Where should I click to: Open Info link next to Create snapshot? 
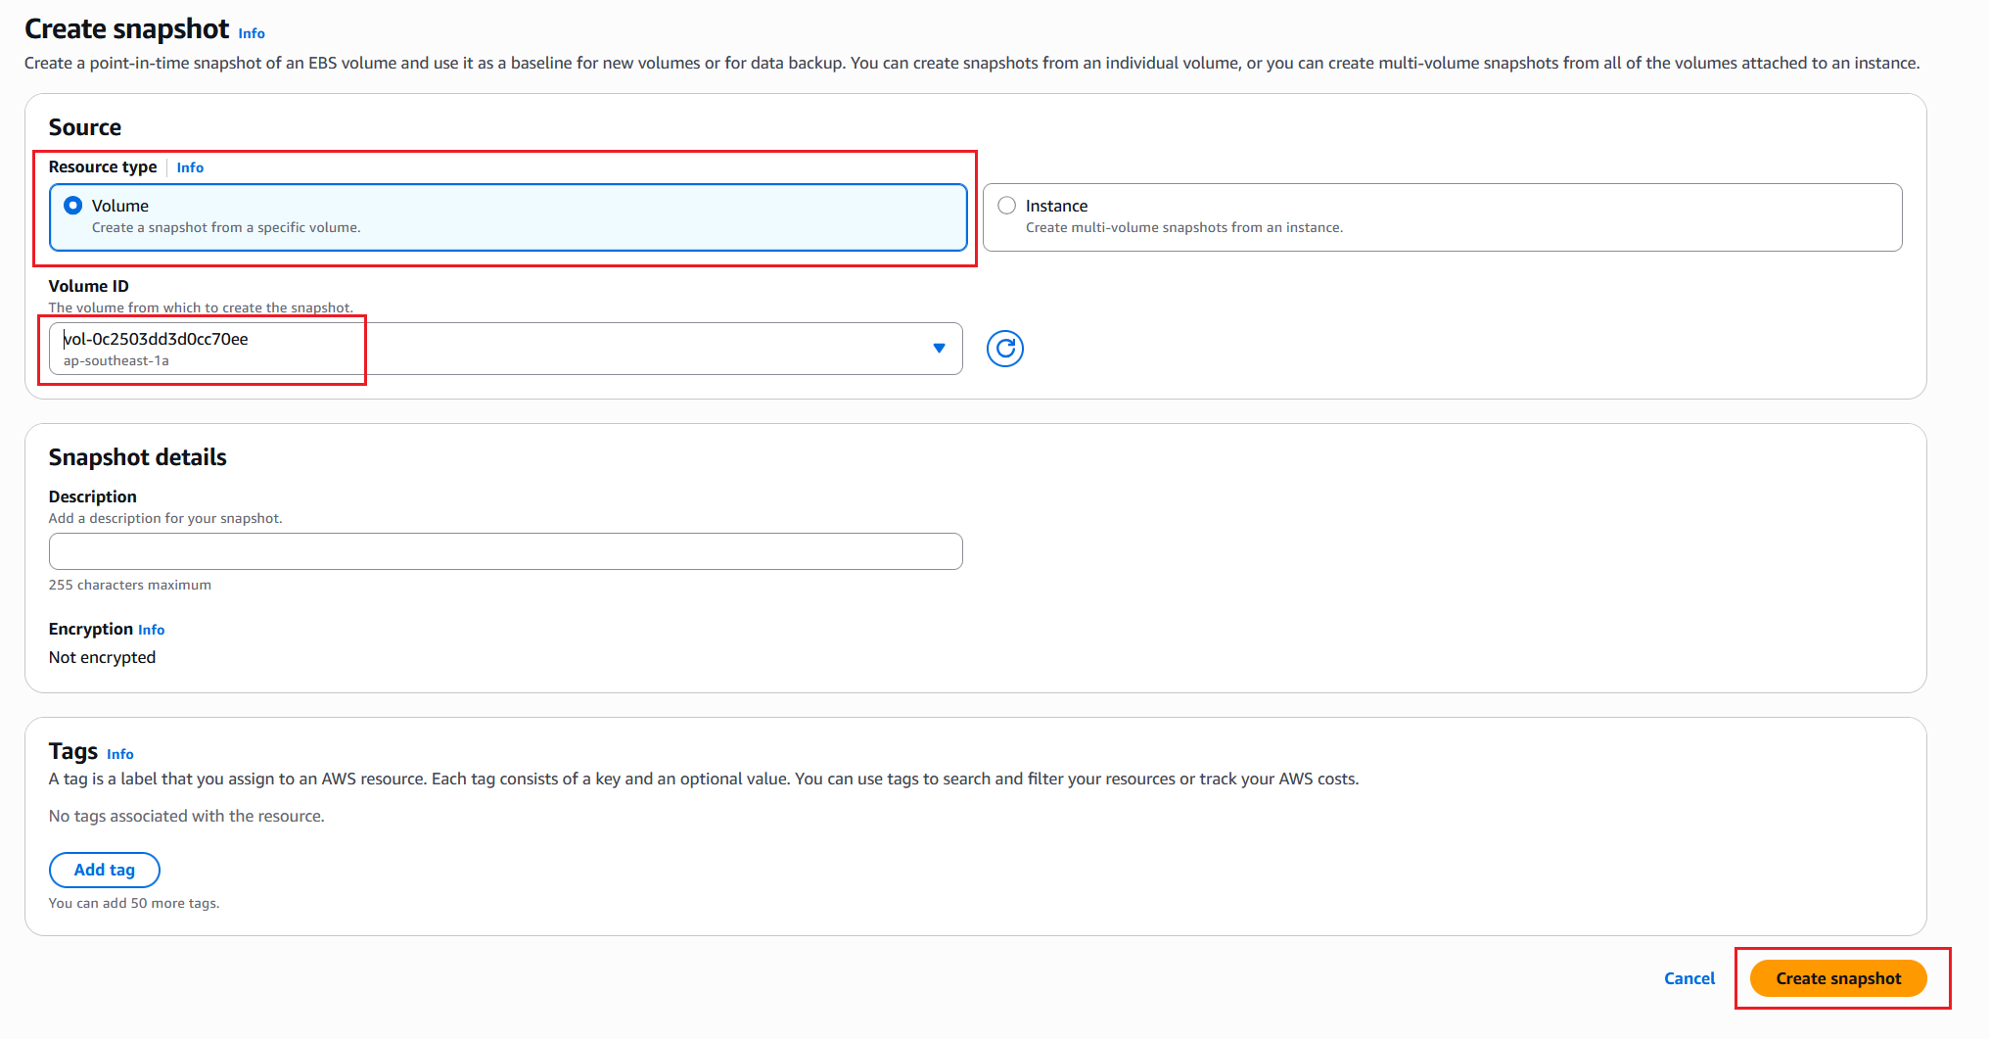pos(252,33)
